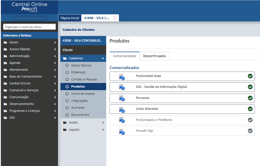
Task: Toggle the ProCompany e ProWorks checkmark
Action: click(250, 120)
